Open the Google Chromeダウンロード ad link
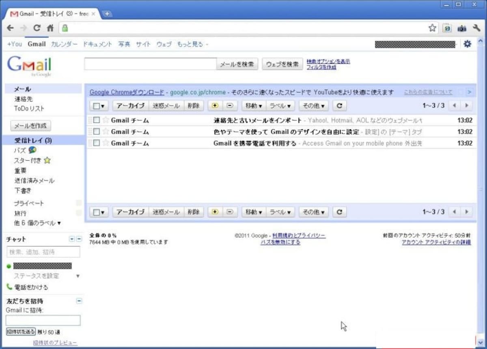 pos(127,92)
